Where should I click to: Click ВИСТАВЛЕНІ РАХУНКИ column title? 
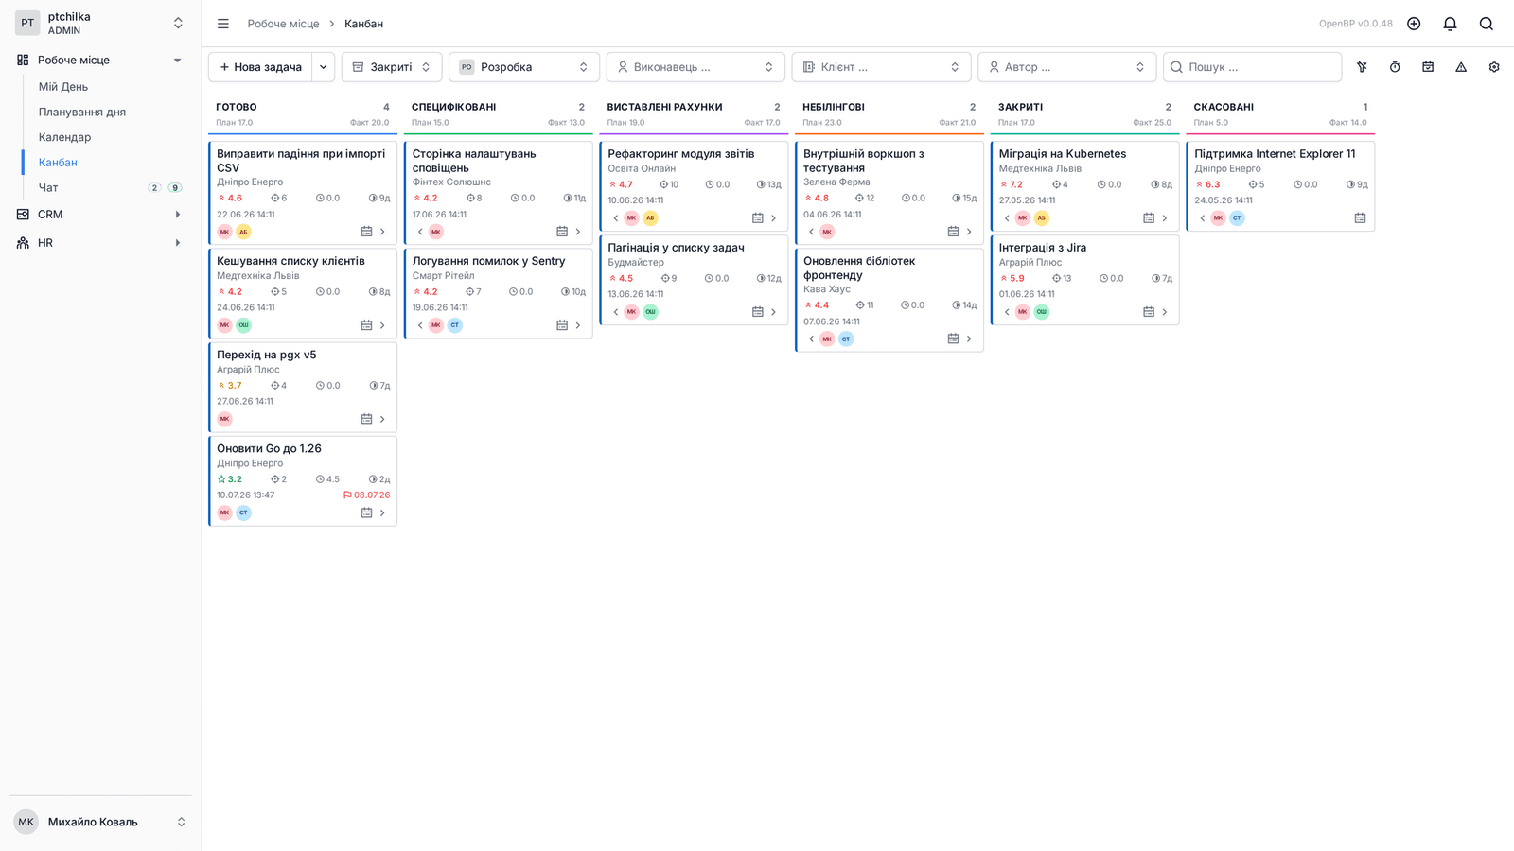[x=664, y=107]
